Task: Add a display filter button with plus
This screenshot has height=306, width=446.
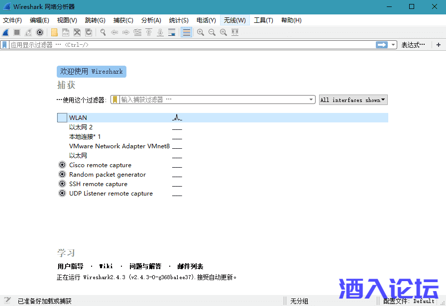Action: (x=439, y=45)
